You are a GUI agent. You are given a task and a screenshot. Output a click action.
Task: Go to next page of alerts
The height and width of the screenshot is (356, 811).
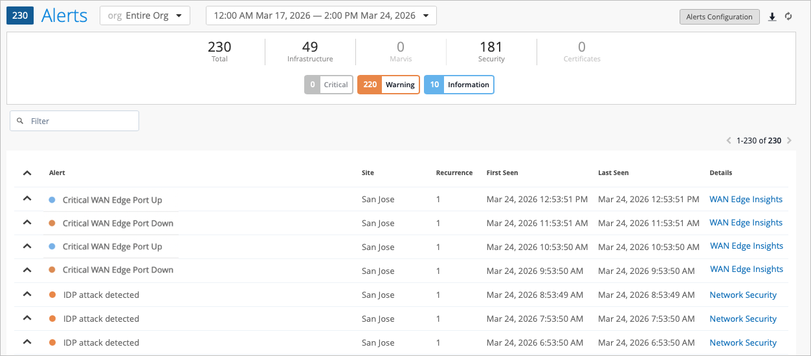click(x=789, y=140)
